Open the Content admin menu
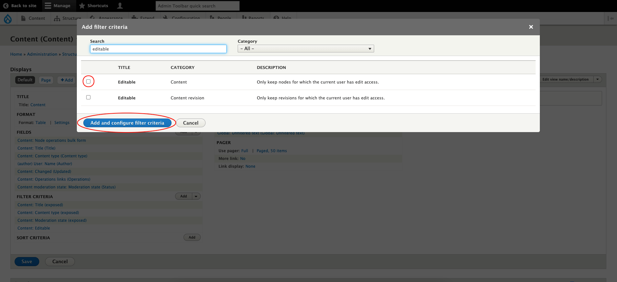Viewport: 617px width, 282px height. (x=33, y=18)
